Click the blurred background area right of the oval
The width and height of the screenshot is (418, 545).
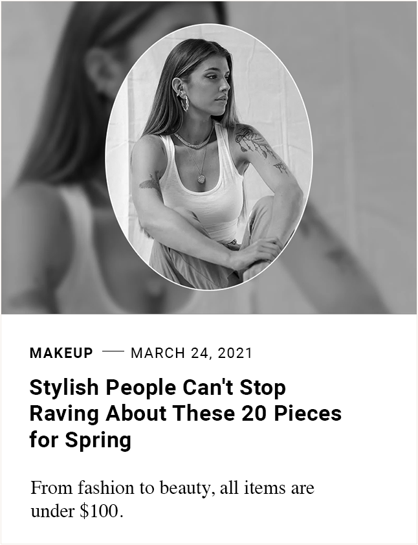point(365,157)
